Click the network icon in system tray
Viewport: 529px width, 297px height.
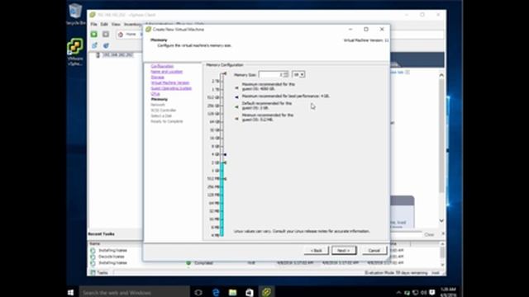pos(416,293)
